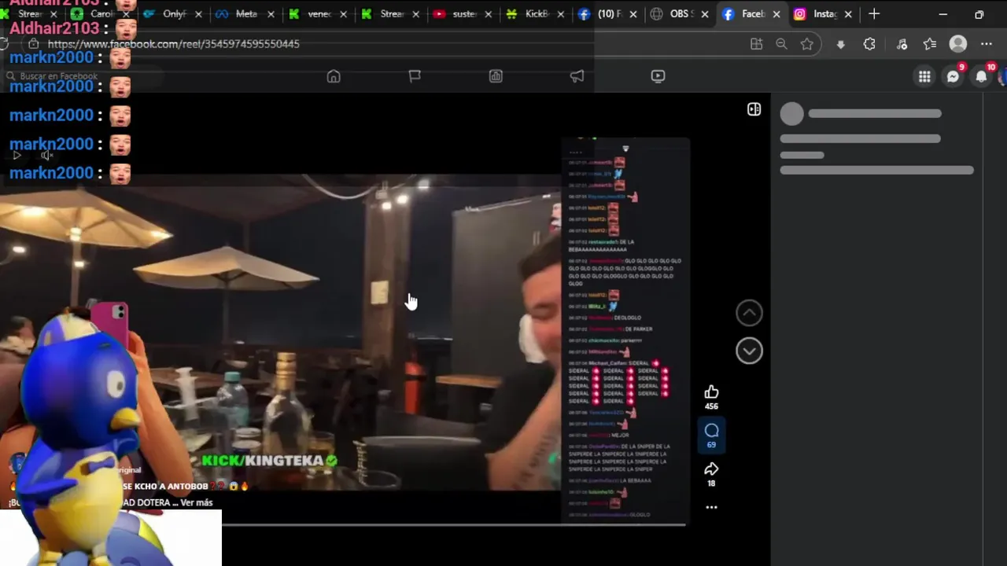Open the Facebook menu grid icon
Viewport: 1007px width, 566px height.
click(924, 76)
